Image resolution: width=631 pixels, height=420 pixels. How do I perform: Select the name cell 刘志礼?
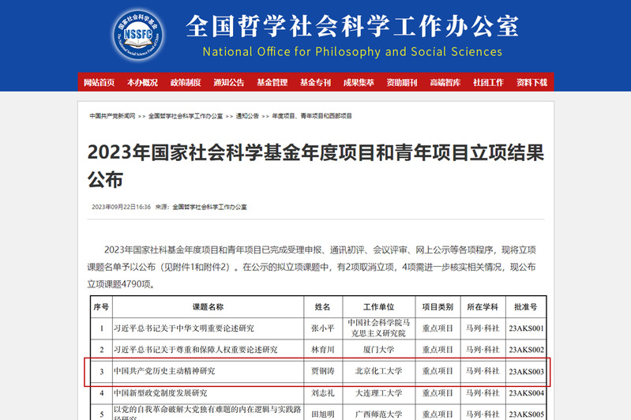[323, 392]
